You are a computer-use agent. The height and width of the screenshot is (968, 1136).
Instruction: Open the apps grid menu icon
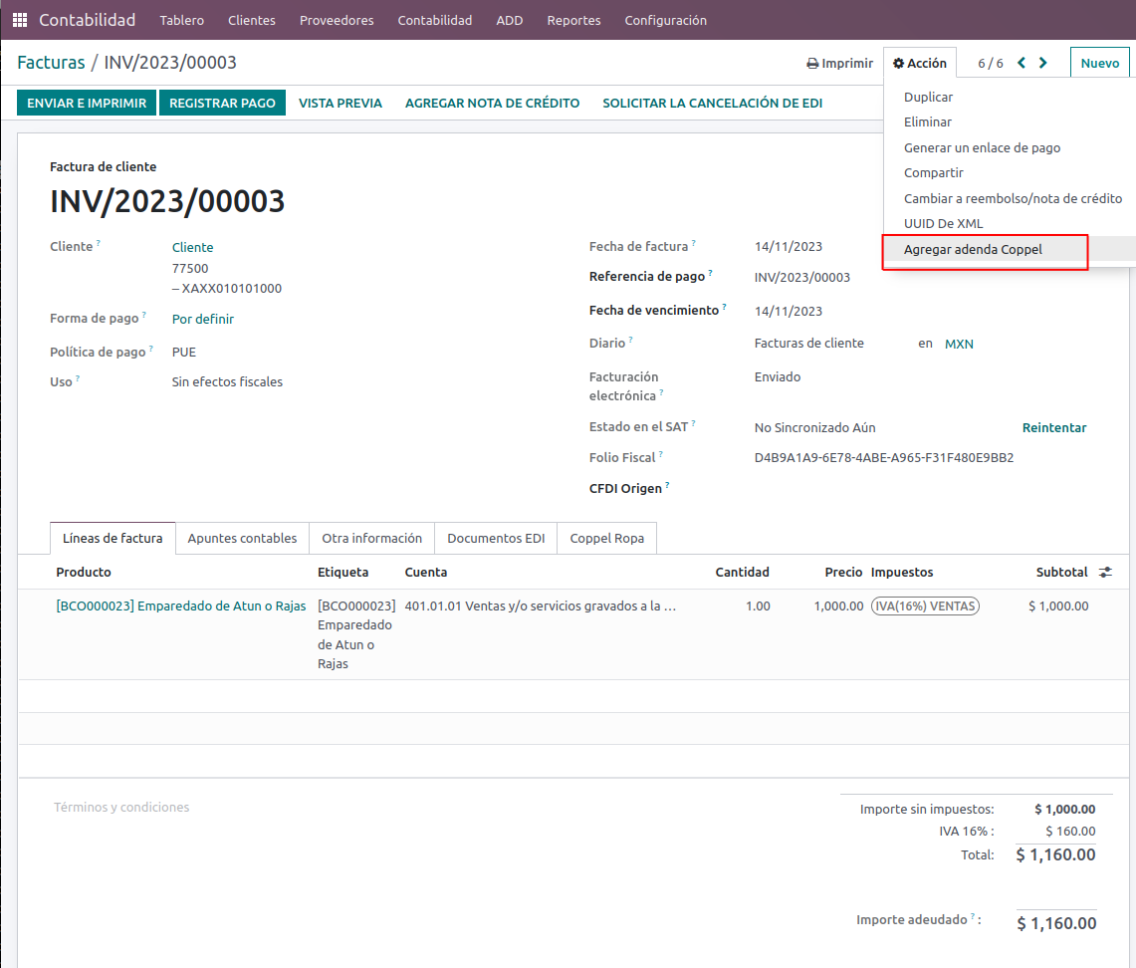coord(20,20)
